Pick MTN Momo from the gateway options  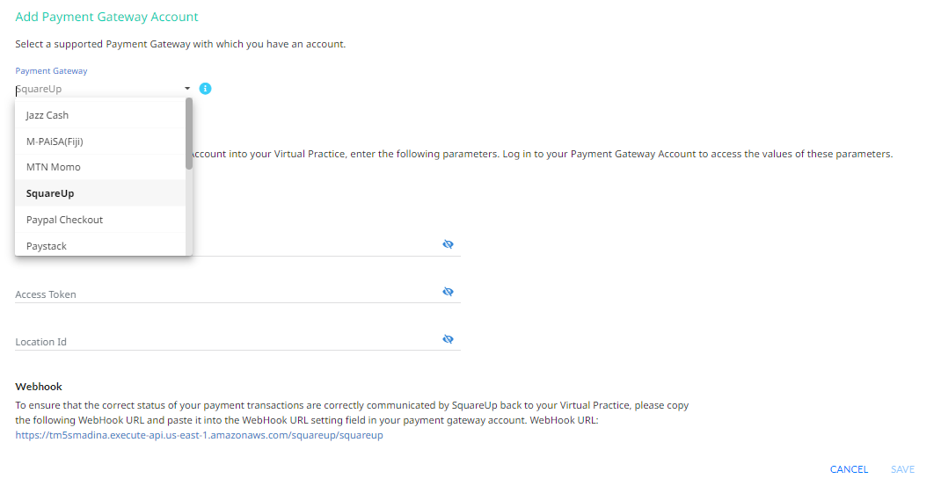pyautogui.click(x=100, y=167)
